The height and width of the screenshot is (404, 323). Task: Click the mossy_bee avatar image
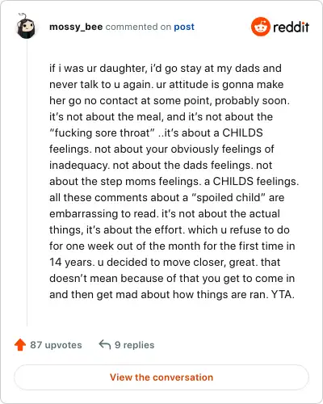click(26, 26)
